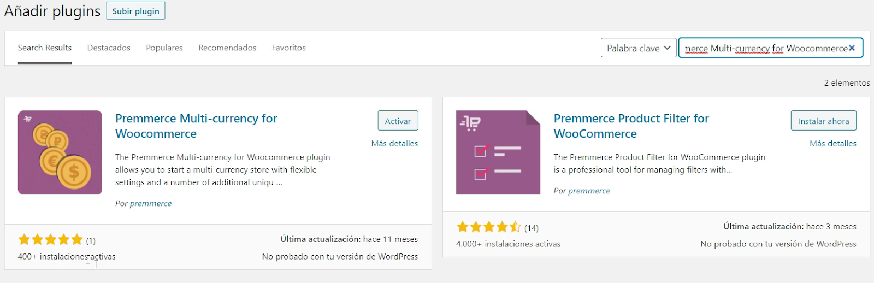
Task: Expand the Palabra clave dropdown
Action: pyautogui.click(x=639, y=48)
